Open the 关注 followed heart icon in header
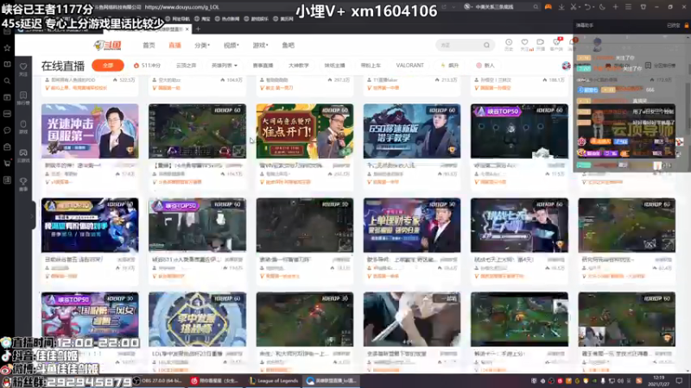Screen dimensions: 691x388 tap(524, 44)
